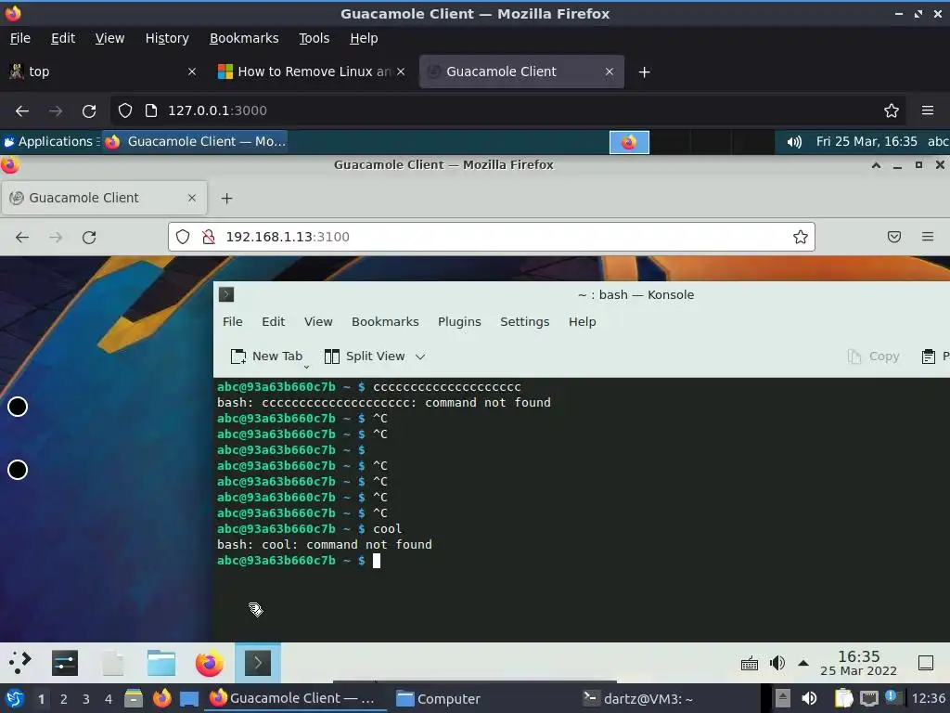Image resolution: width=950 pixels, height=713 pixels.
Task: Click the KDE show desktop icon
Action: point(925,663)
